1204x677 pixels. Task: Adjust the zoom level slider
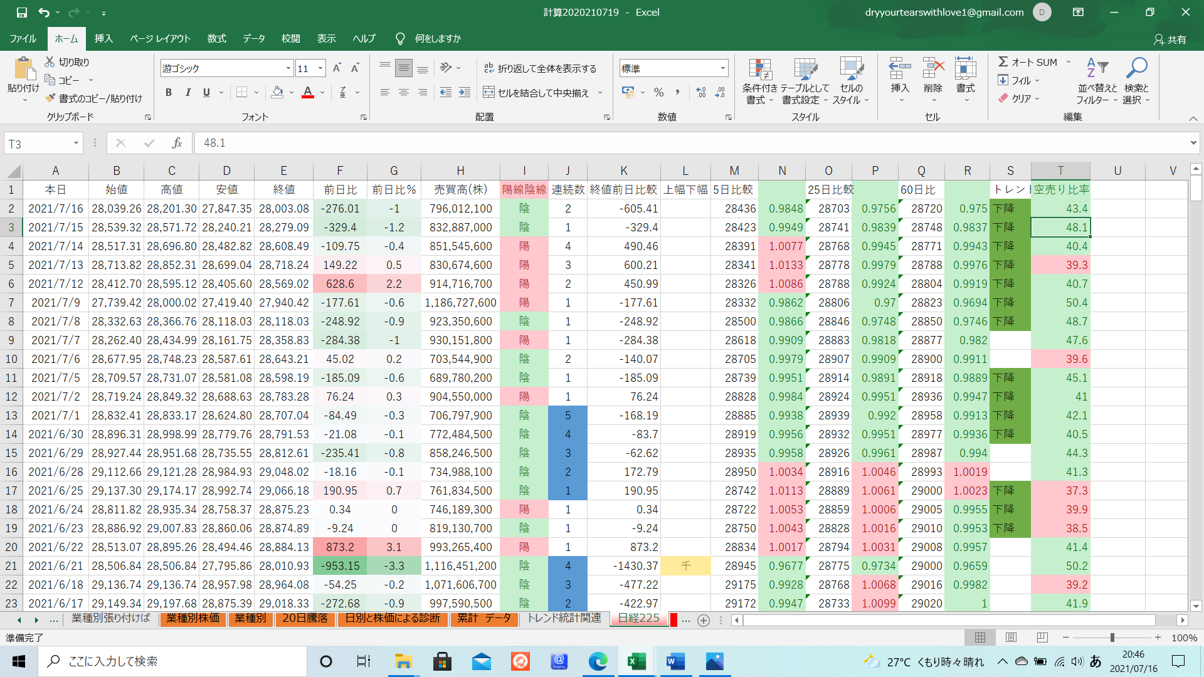(1112, 638)
